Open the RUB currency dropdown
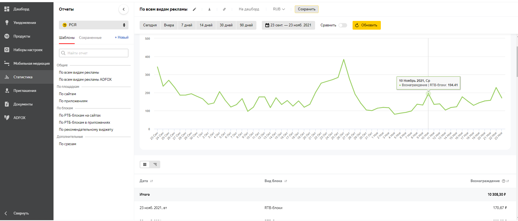Viewport: 518px width, 221px height. tap(279, 9)
